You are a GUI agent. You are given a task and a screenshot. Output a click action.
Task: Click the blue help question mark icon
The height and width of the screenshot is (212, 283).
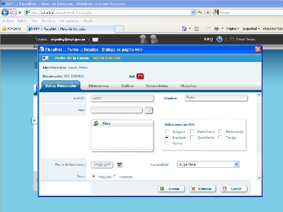point(219,39)
